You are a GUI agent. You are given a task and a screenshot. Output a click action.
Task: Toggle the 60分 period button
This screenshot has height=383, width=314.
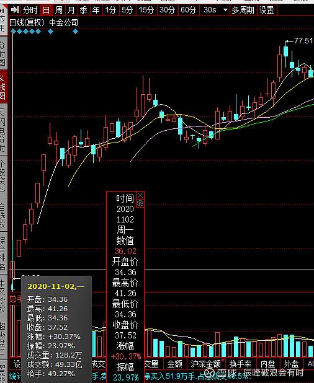click(x=188, y=10)
